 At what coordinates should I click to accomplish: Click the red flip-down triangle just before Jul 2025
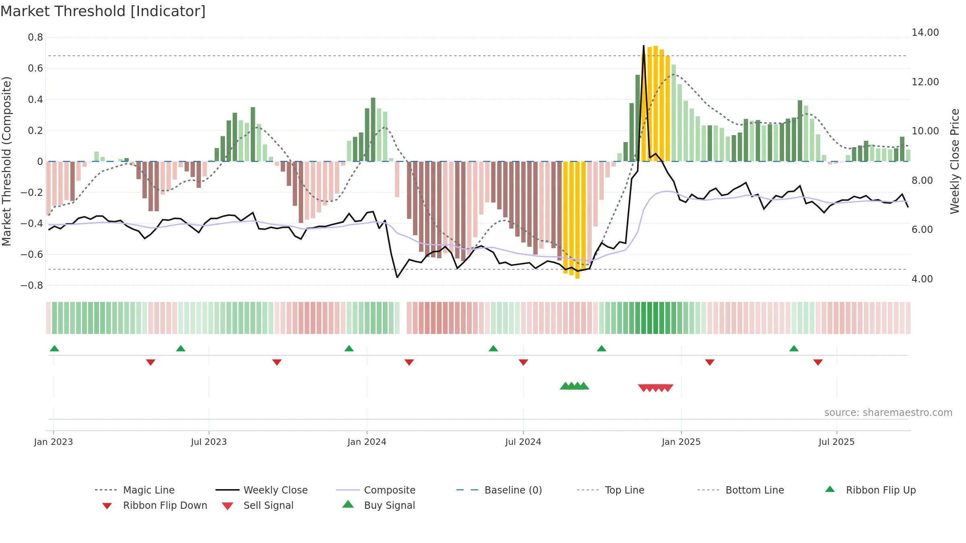818,362
